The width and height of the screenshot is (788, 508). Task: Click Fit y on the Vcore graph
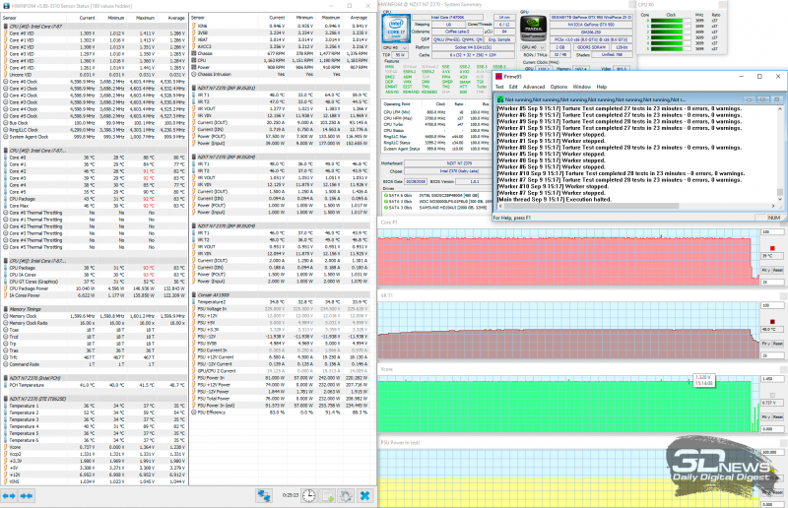(765, 417)
